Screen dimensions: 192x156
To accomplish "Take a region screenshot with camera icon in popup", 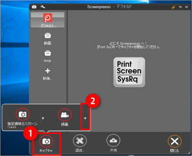I will (22, 114).
